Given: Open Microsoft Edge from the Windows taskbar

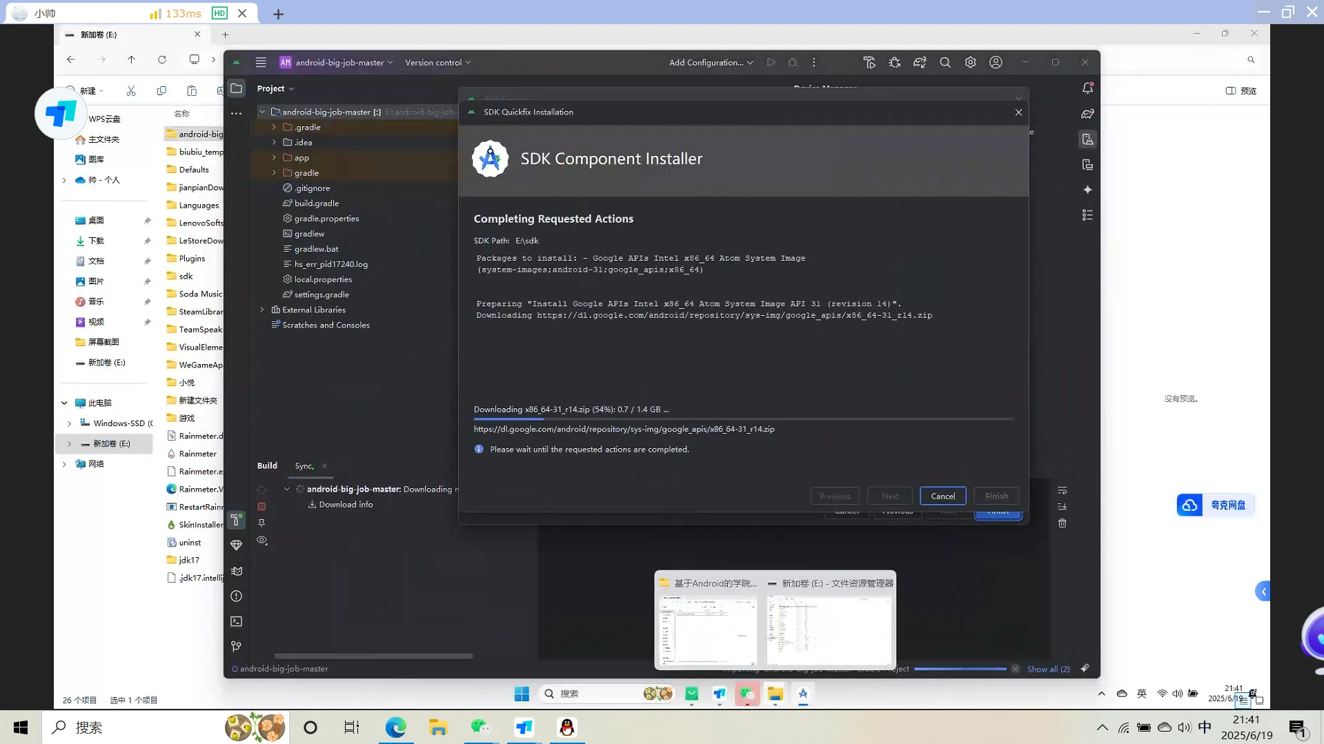Looking at the screenshot, I should pyautogui.click(x=396, y=727).
